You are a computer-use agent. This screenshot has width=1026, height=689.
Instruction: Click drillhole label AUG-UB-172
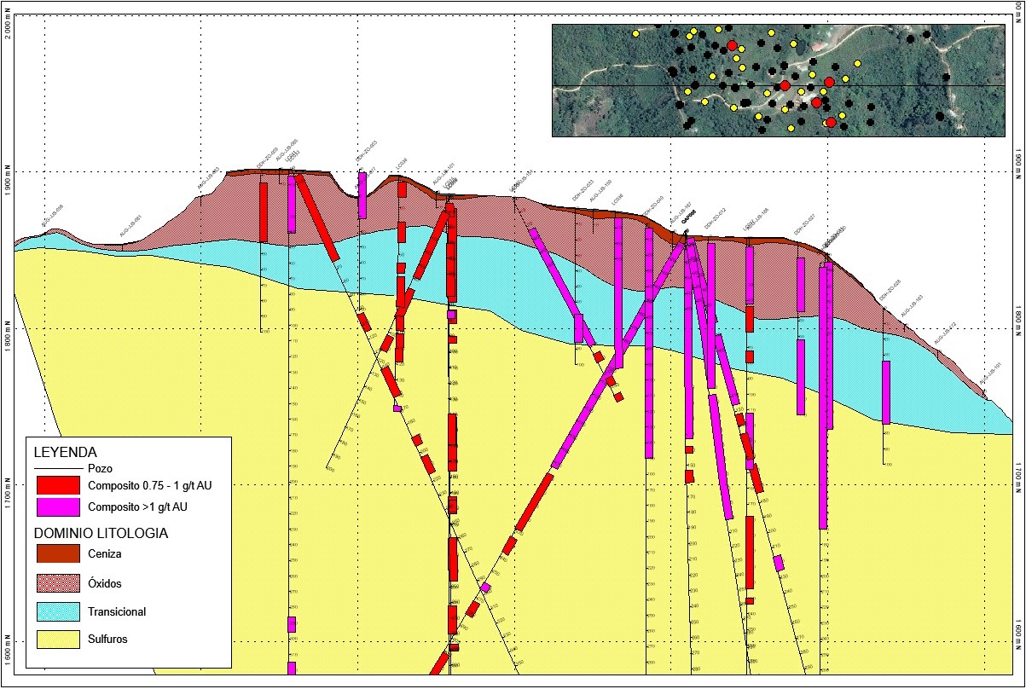coord(945,333)
